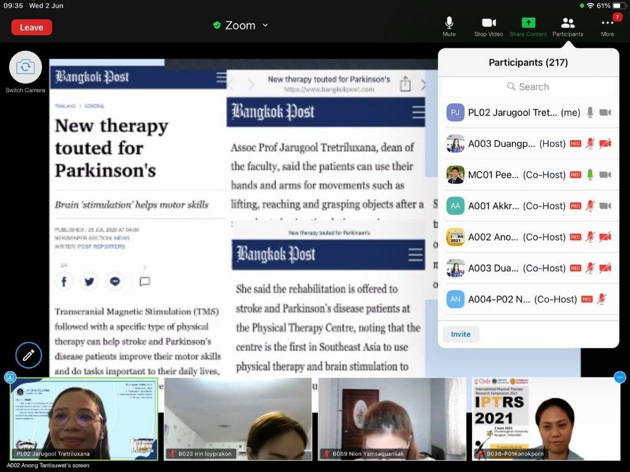The height and width of the screenshot is (472, 630).
Task: Tap the REC badge for A001 Akkr...
Action: 575,206
